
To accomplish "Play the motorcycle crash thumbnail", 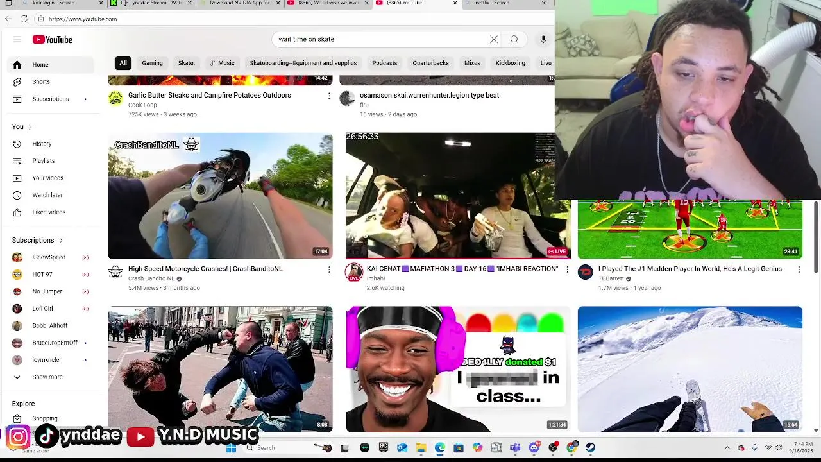I will click(220, 196).
